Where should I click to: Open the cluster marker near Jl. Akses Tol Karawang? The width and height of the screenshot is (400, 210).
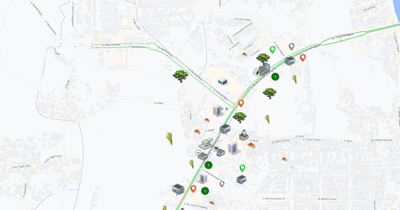point(275,77)
